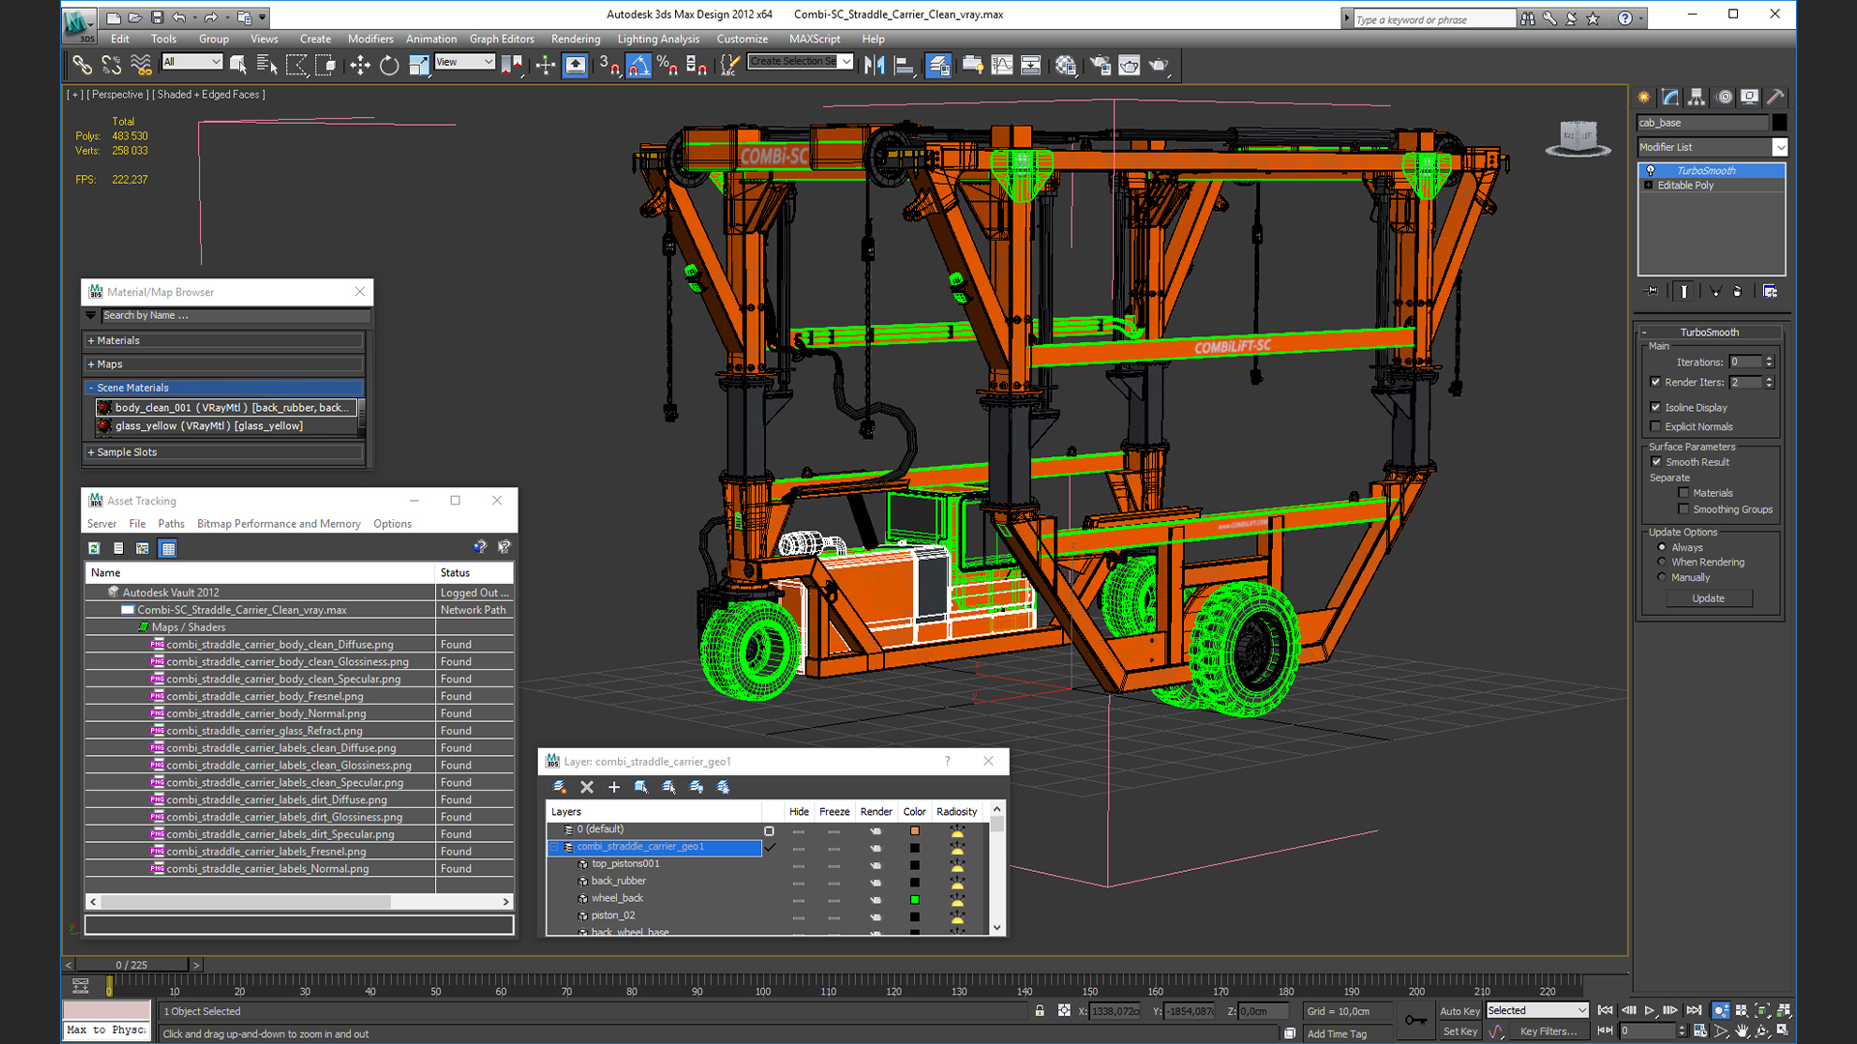This screenshot has height=1044, width=1857.
Task: Switch to Hierarchy command panel tab
Action: pos(1696,97)
